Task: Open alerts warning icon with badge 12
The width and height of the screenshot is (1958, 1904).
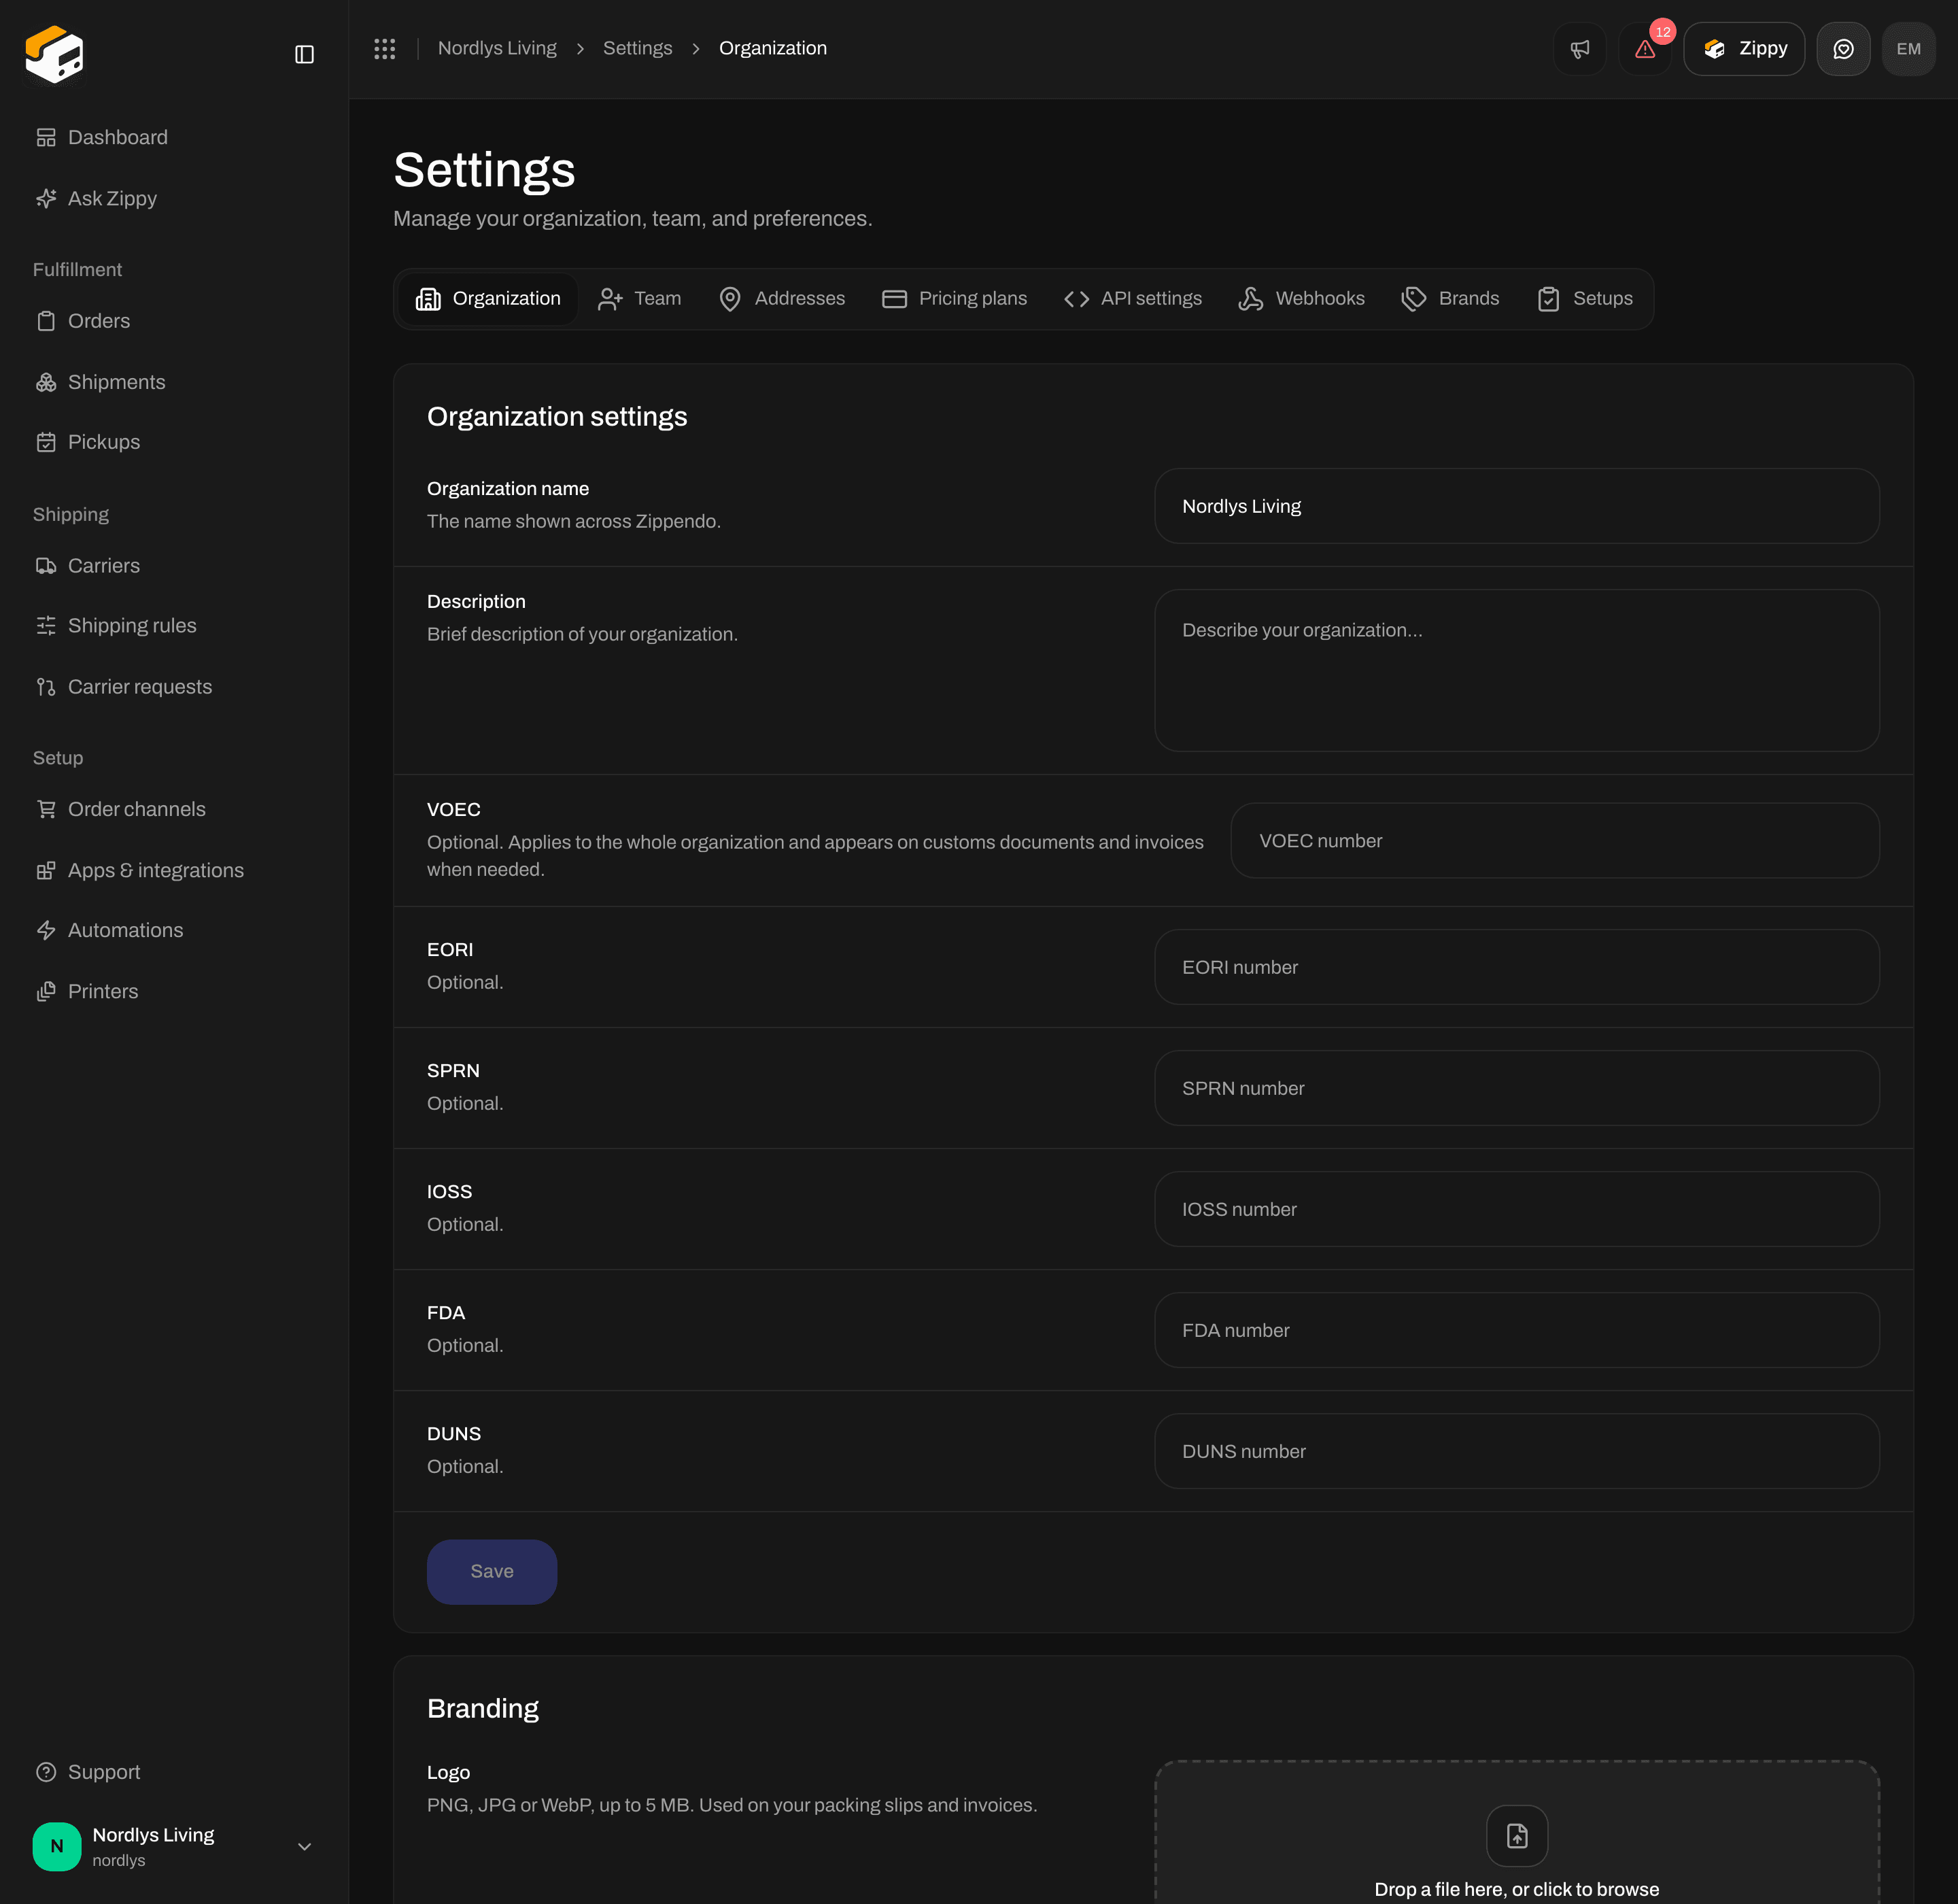Action: click(1645, 49)
